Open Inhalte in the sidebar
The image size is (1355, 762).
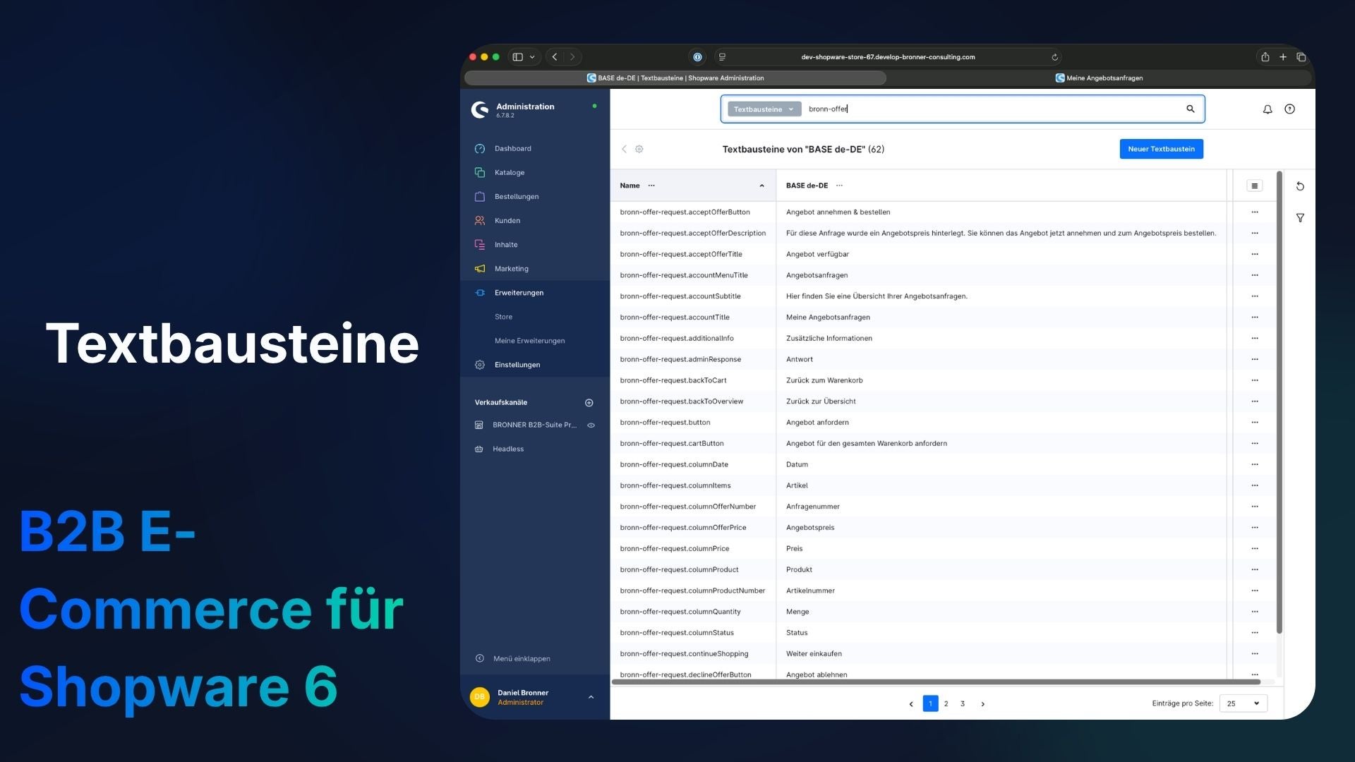click(x=505, y=244)
